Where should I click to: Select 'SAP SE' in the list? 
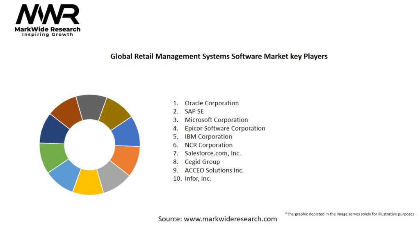point(194,111)
